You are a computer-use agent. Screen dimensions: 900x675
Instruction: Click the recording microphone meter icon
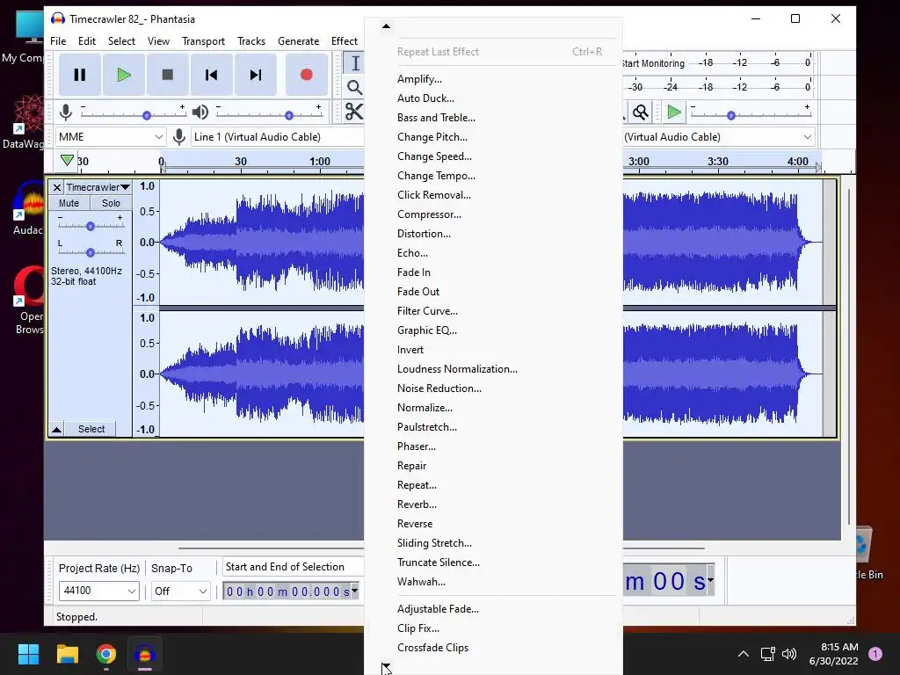pyautogui.click(x=65, y=112)
